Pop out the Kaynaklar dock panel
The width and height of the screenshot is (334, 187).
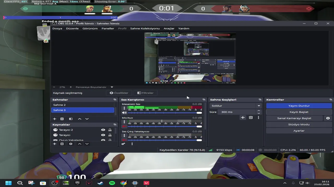pyautogui.click(x=115, y=125)
